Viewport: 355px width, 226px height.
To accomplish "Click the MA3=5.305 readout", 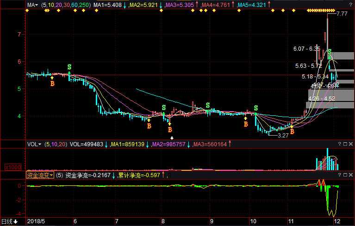I will (x=180, y=5).
